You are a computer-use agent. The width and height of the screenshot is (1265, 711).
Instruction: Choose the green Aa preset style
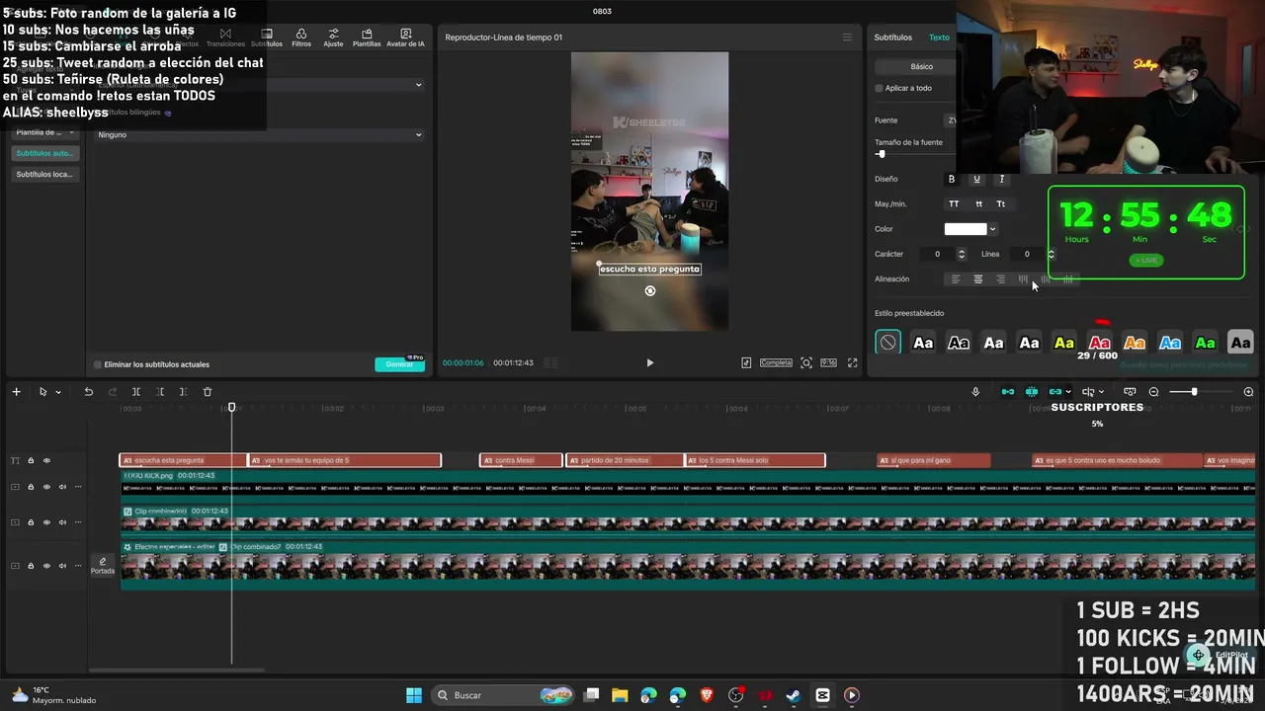[1205, 343]
